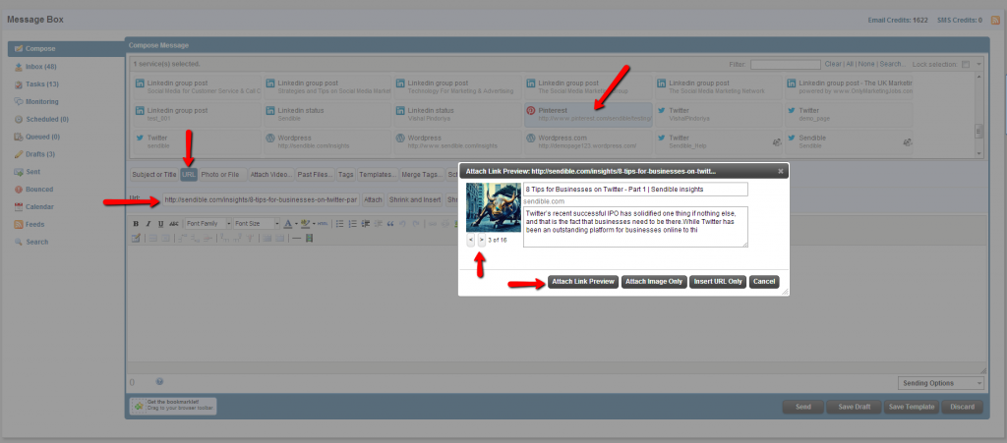Open Tasks (13) in the sidebar

coord(41,84)
